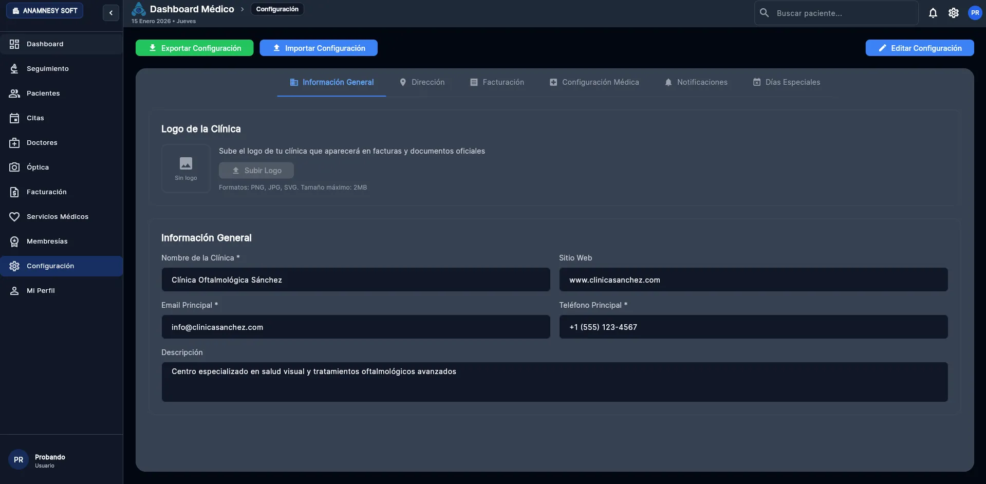Screen dimensions: 986x484
Task: Click the Subir Logo button
Action: click(x=256, y=171)
